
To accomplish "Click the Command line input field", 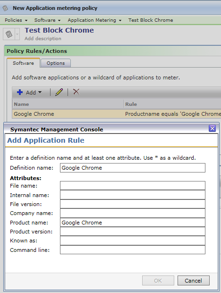I will pyautogui.click(x=133, y=250).
